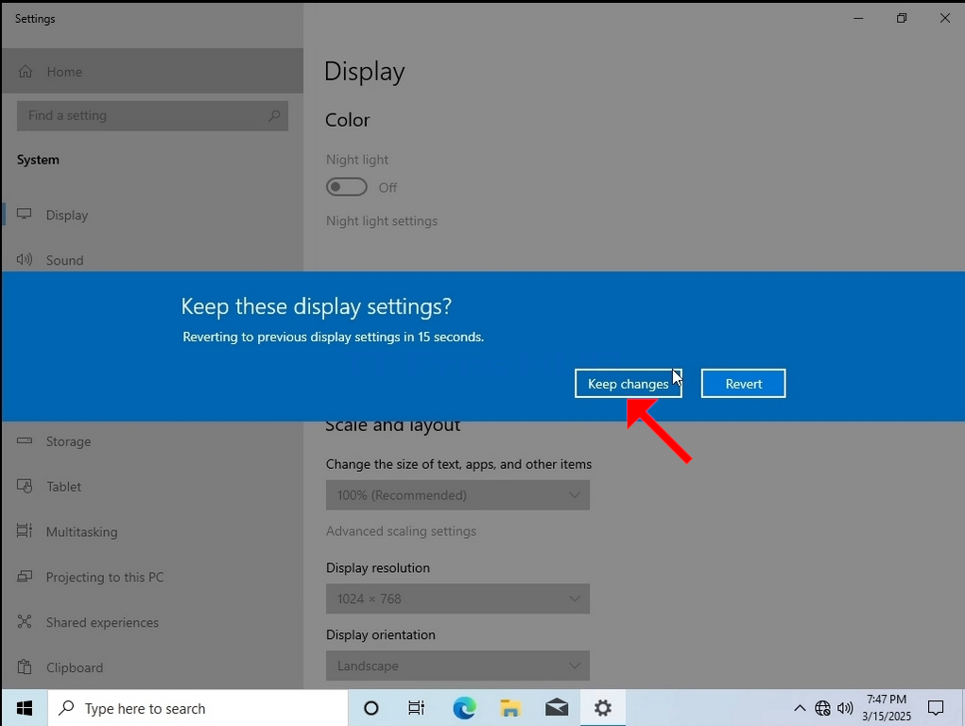Viewport: 965px width, 726px height.
Task: Open Task View from the taskbar
Action: [x=417, y=708]
